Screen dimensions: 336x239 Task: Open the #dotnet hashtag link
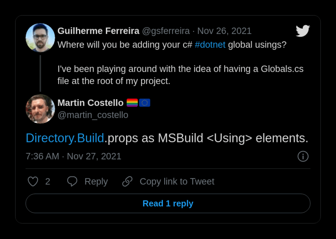(210, 45)
